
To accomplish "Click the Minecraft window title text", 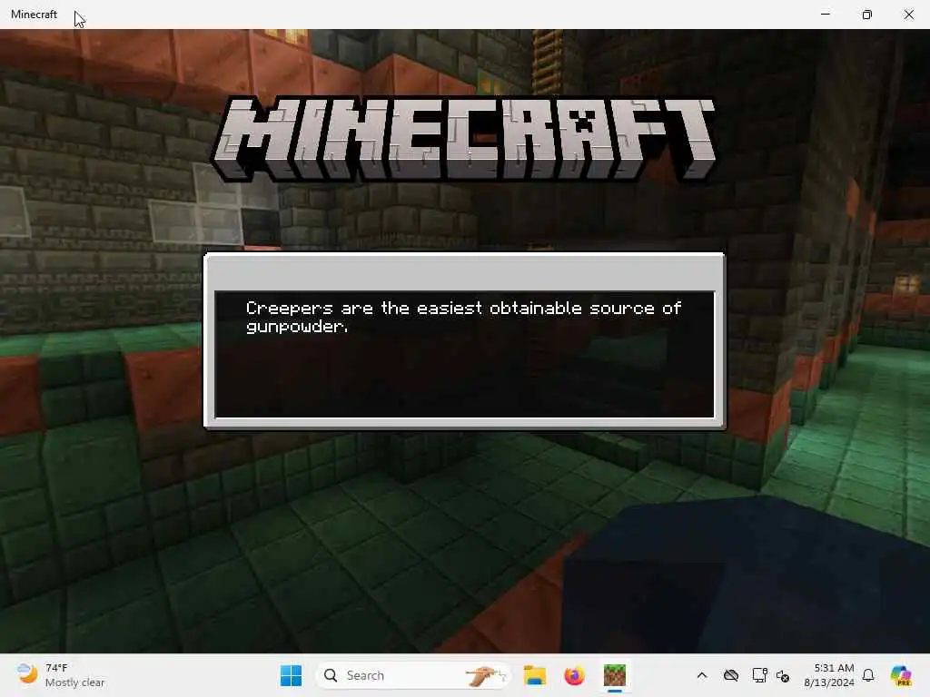I will tap(34, 15).
